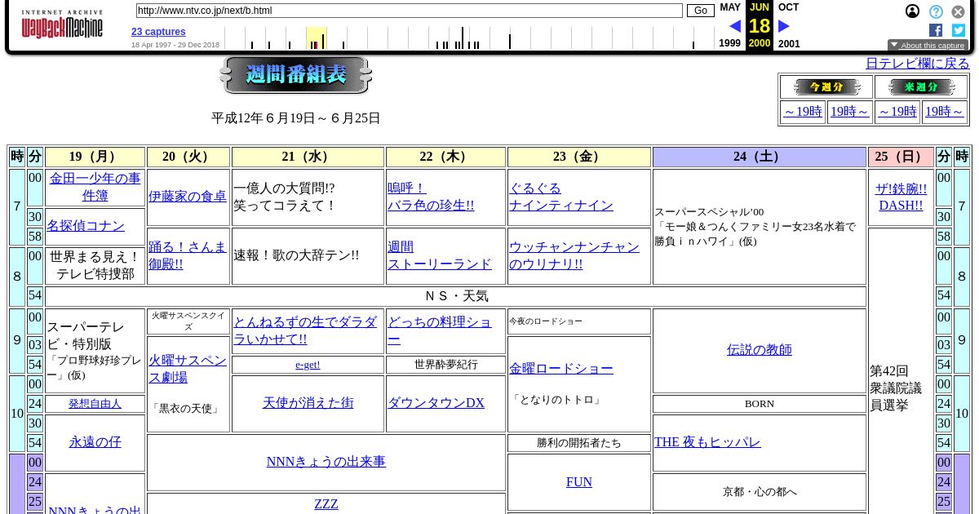Image resolution: width=979 pixels, height=514 pixels.
Task: Open the e-get! program link
Action: 308,365
